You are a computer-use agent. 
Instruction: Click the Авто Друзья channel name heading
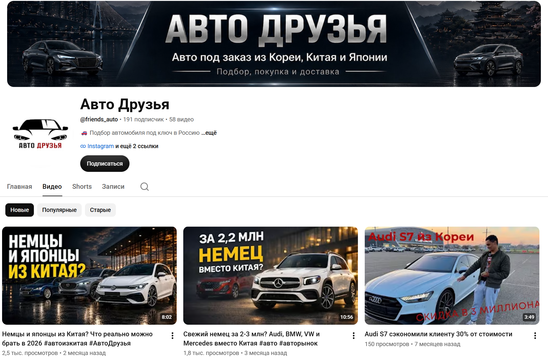pyautogui.click(x=125, y=104)
